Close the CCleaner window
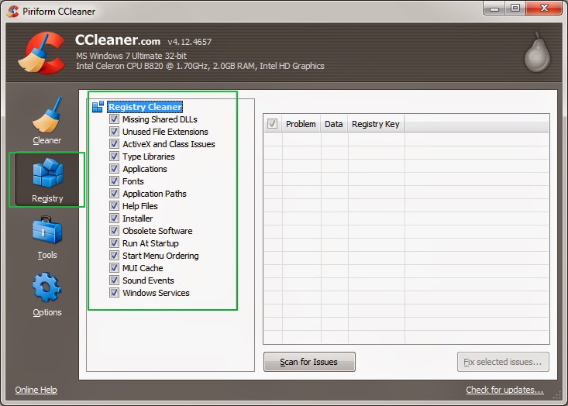Screen dimensions: 568x406 [x=544, y=8]
